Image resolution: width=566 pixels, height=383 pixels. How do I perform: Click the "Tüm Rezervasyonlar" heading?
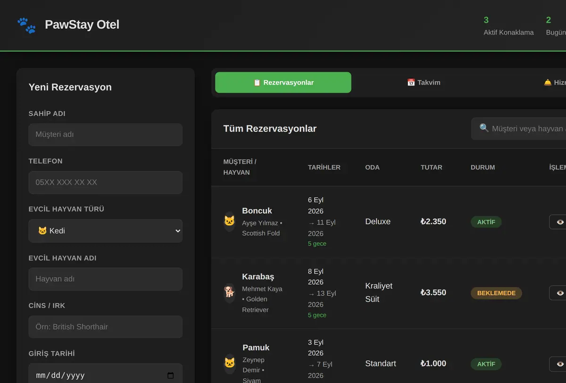[x=270, y=128]
